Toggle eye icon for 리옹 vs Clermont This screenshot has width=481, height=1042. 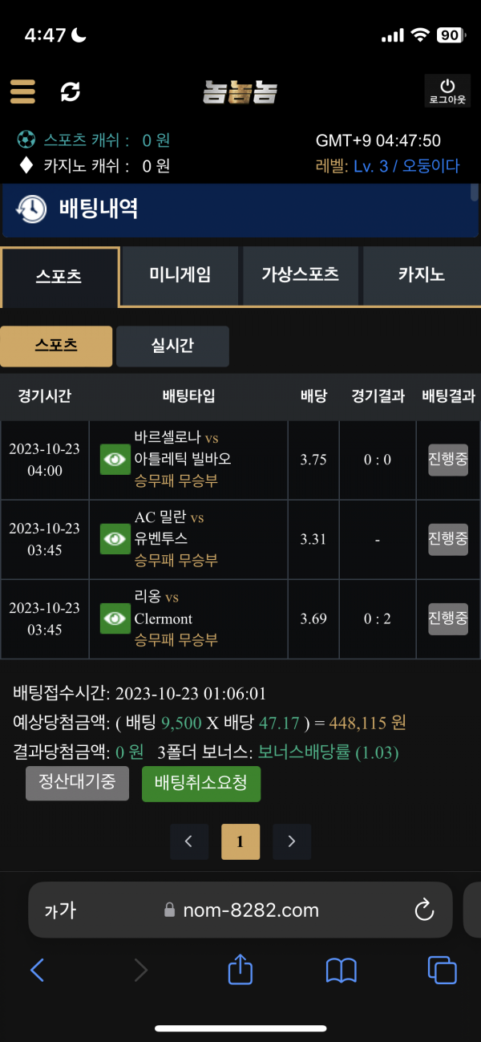point(115,618)
